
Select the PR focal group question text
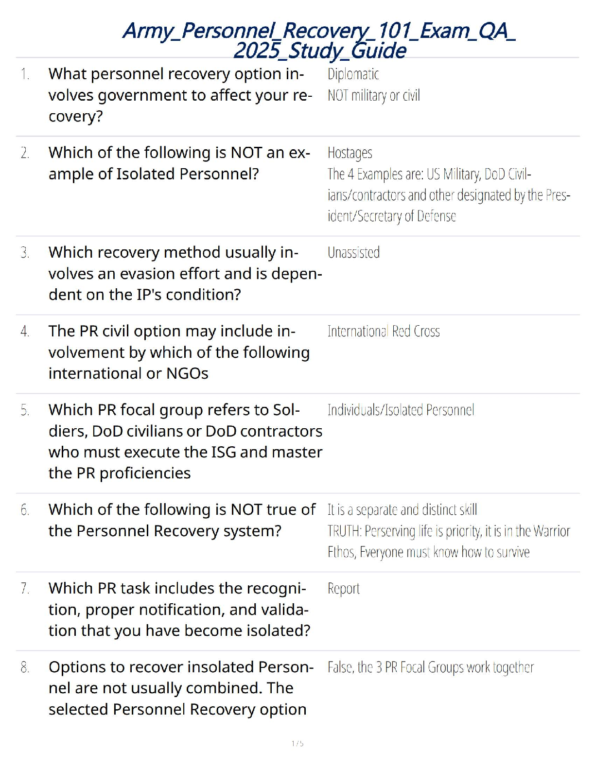185,441
